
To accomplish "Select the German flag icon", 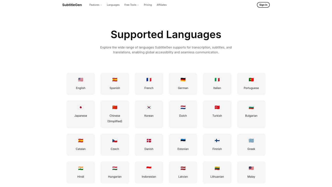I will [183, 80].
